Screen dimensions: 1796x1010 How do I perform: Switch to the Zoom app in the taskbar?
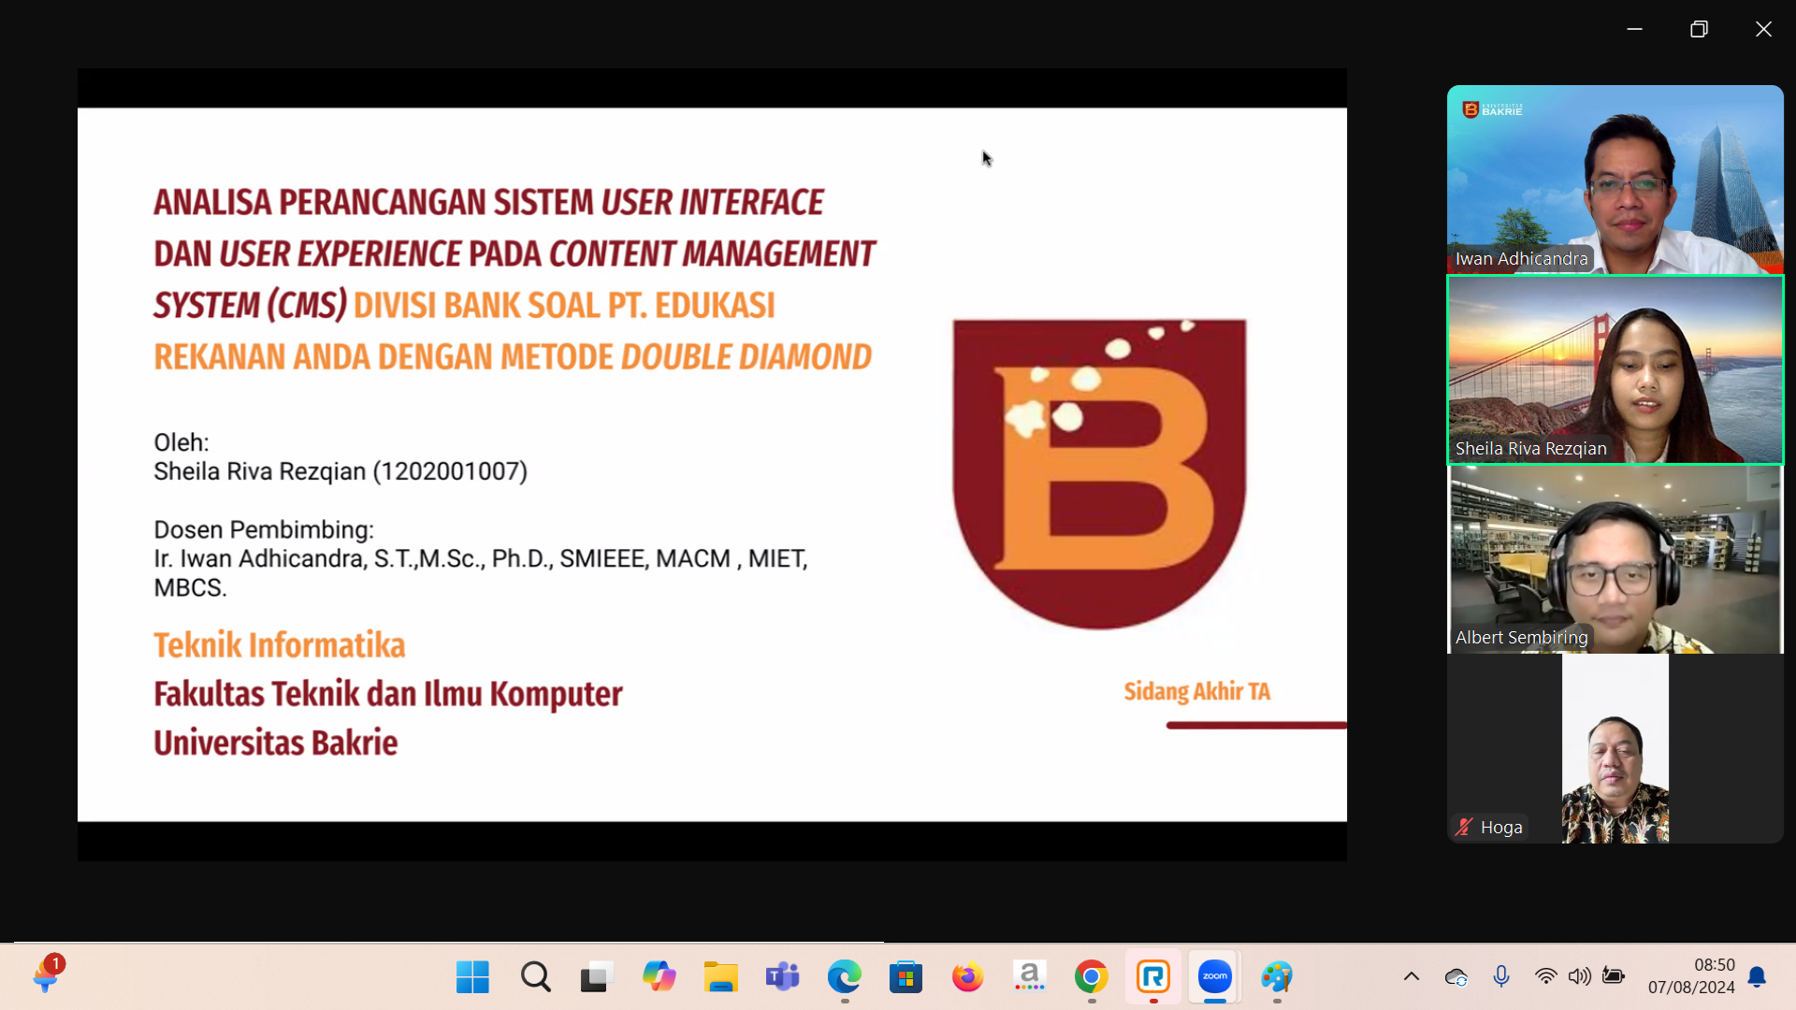click(x=1215, y=977)
